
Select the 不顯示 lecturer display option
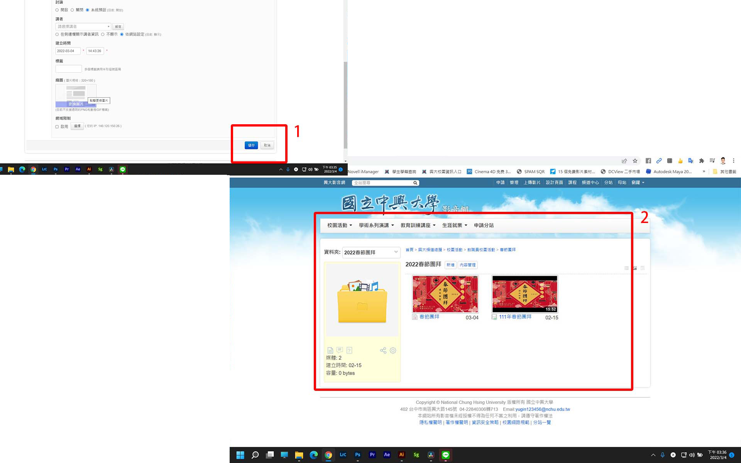click(103, 34)
